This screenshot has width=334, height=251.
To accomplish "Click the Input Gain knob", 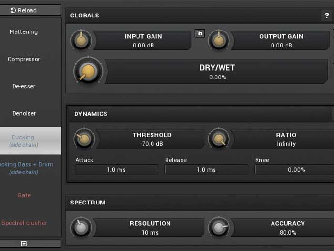I will 81,40.
